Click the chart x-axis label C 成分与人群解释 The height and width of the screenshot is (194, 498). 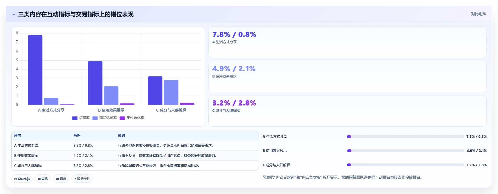171,110
